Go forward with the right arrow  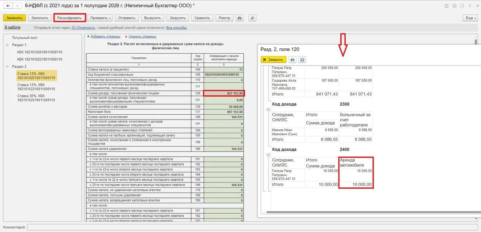coord(17,6)
